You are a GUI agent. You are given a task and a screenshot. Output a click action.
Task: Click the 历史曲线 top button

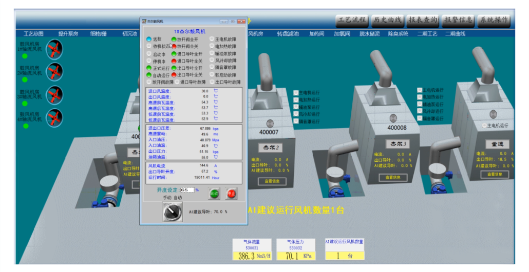point(387,20)
